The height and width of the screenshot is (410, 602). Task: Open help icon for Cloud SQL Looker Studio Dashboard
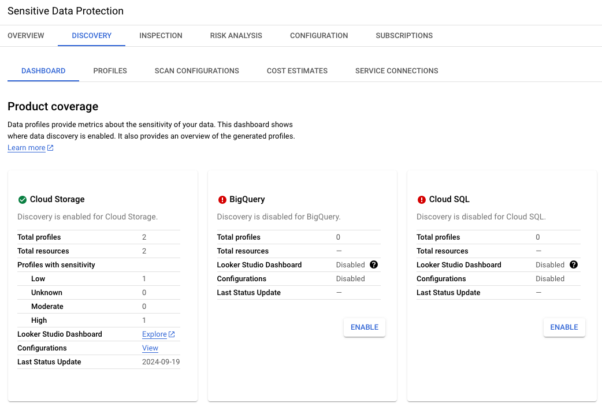click(574, 264)
